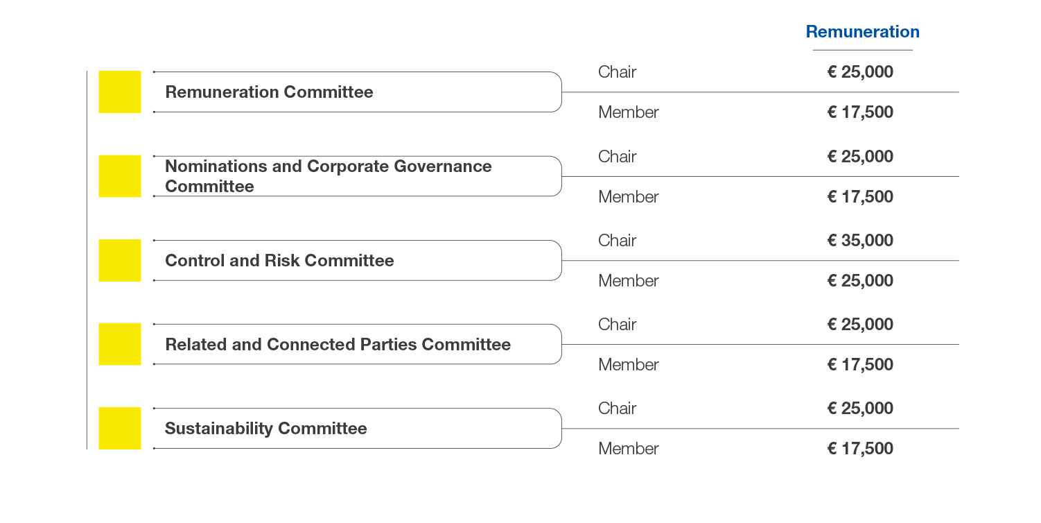
Task: Click yellow square next to Nominations Committee
Action: pos(120,176)
